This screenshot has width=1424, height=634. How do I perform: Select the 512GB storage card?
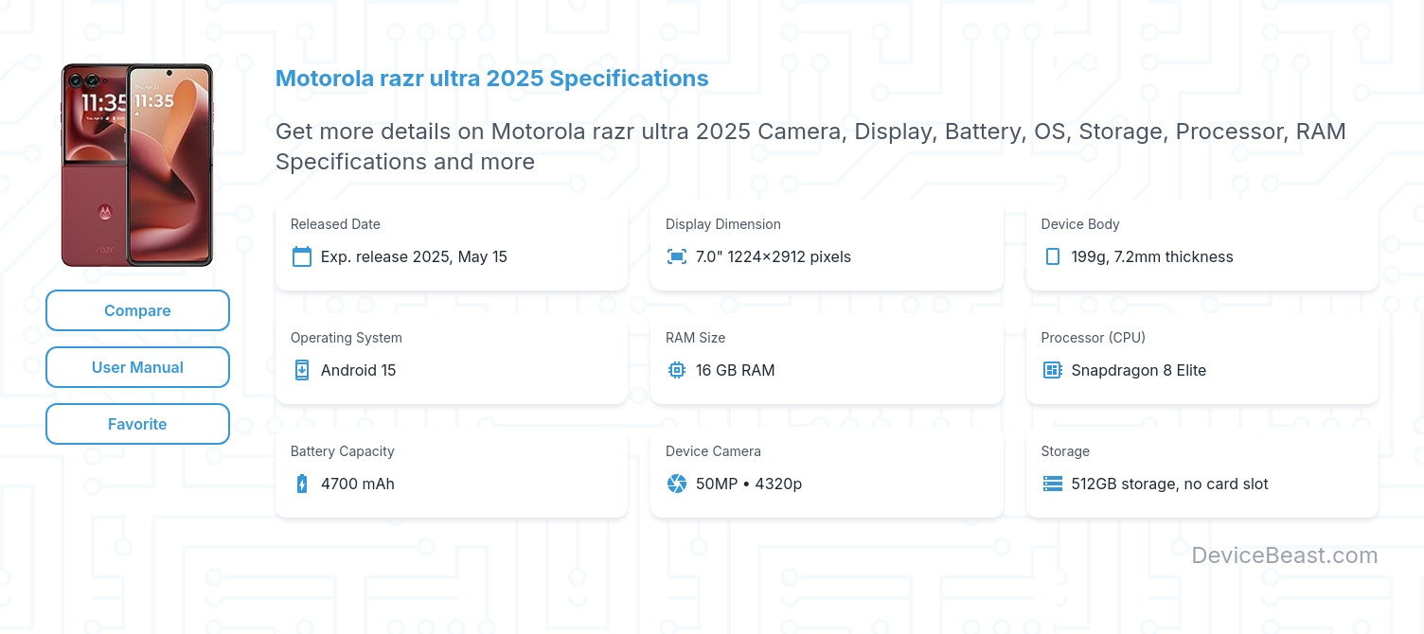pyautogui.click(x=1201, y=472)
